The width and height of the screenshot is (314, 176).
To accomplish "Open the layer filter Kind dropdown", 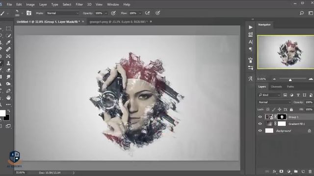I will 269,95.
